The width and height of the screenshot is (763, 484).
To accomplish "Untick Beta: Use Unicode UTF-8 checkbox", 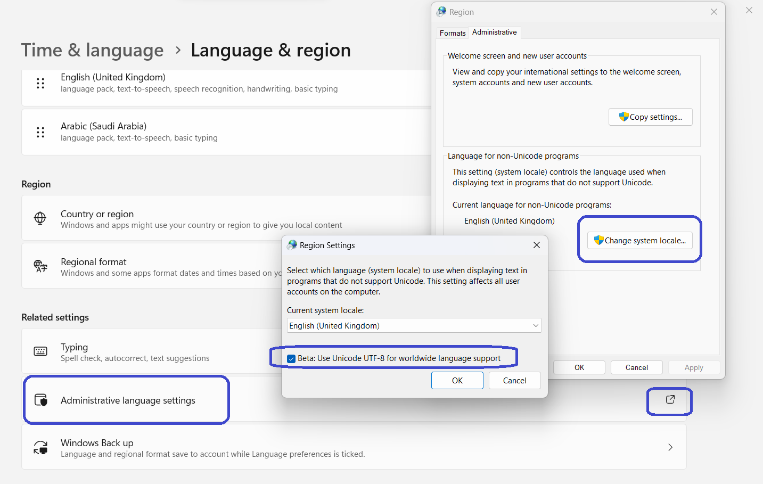I will pyautogui.click(x=291, y=359).
